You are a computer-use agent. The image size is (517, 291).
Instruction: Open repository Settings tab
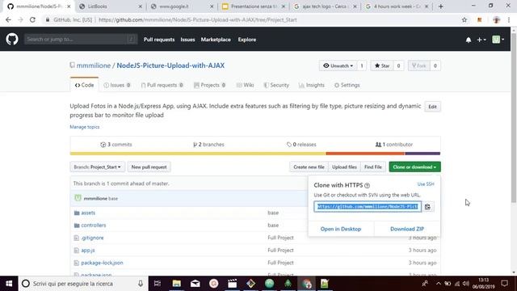pyautogui.click(x=347, y=85)
